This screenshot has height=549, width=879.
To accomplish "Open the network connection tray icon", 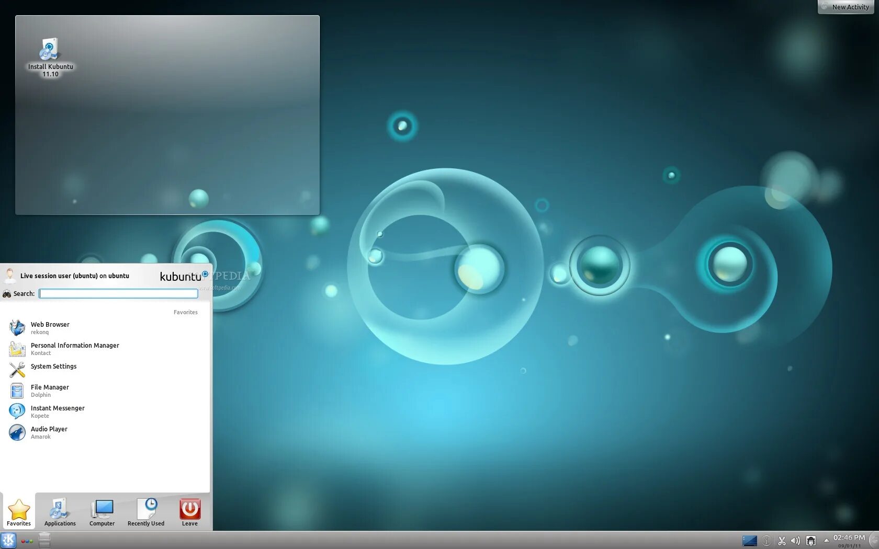I will pos(811,541).
